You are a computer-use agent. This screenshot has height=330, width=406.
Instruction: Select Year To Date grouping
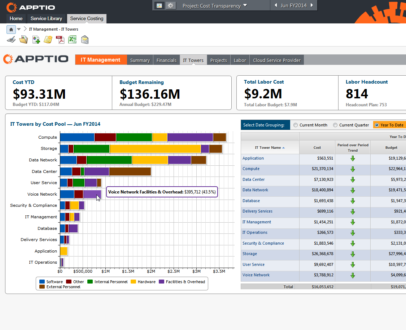[377, 125]
